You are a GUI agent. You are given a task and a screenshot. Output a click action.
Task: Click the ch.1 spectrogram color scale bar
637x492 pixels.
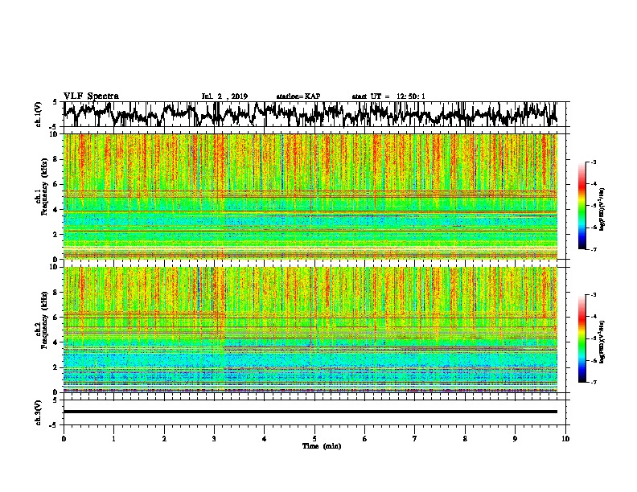(582, 206)
